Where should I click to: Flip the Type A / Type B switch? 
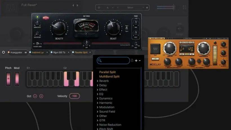click(x=126, y=28)
